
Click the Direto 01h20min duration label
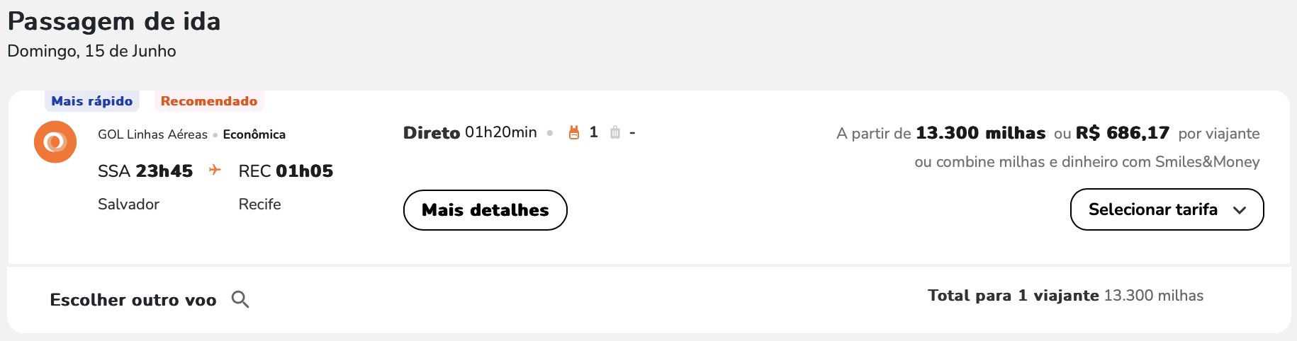point(470,132)
